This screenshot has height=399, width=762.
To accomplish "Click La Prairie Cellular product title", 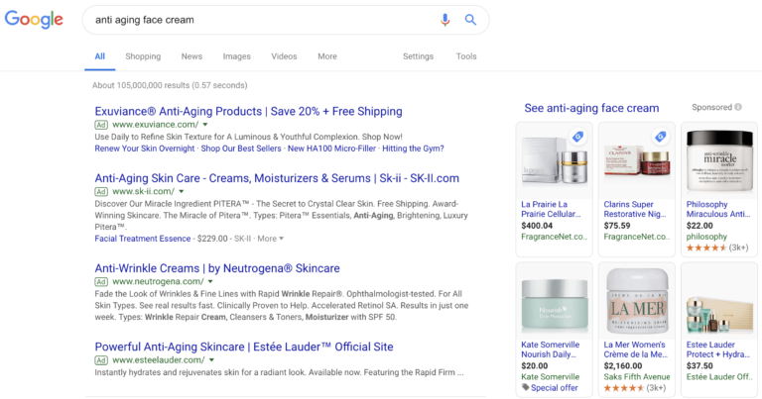I will tap(551, 209).
